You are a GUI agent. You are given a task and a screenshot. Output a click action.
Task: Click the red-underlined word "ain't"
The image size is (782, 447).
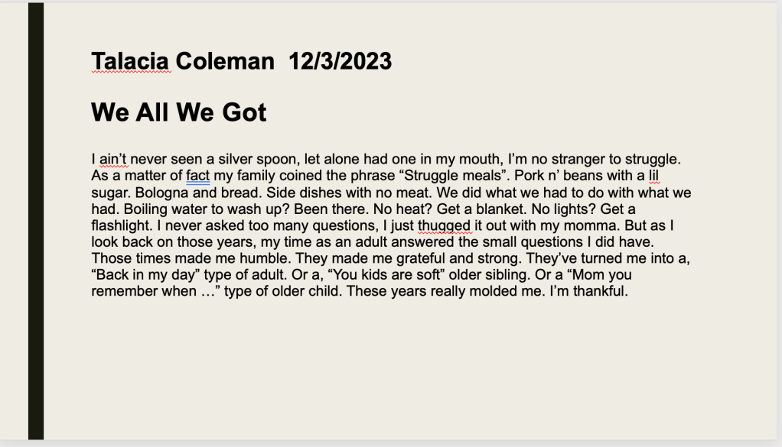tap(112, 160)
